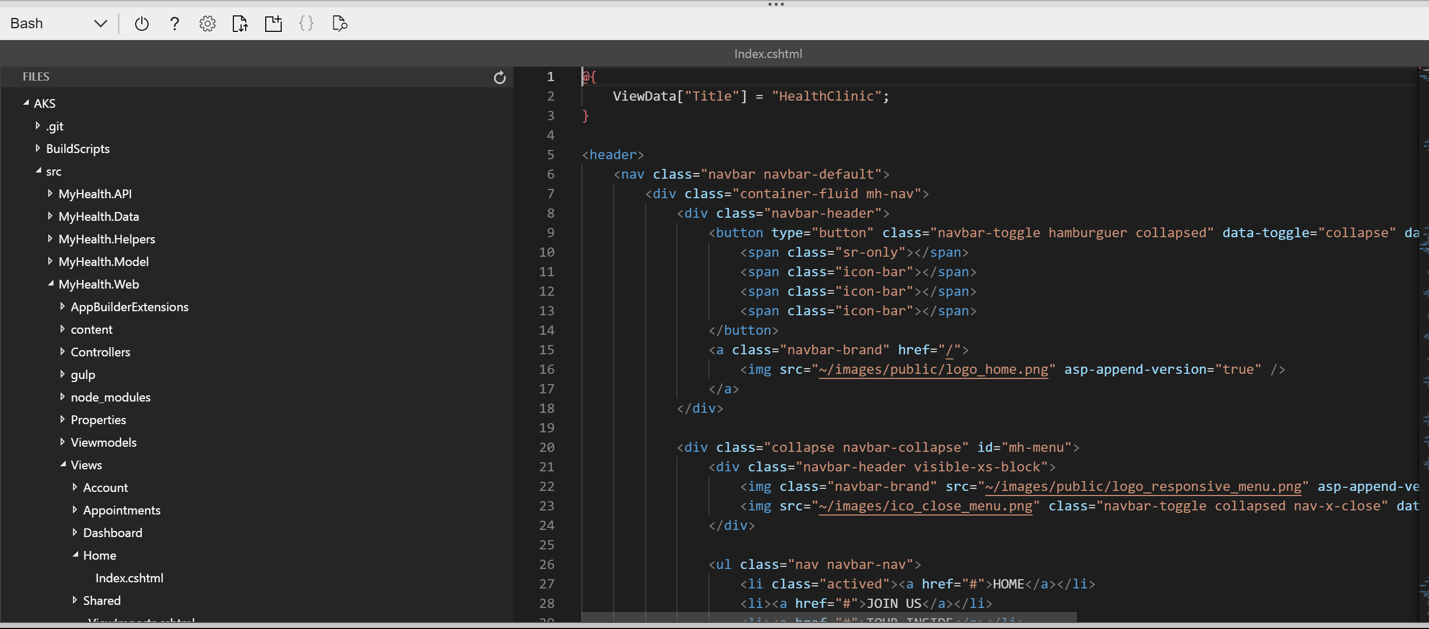Click the upload/download files icon
The height and width of the screenshot is (629, 1429).
[240, 23]
